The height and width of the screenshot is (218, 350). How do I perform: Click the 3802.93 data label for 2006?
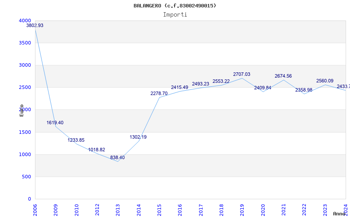35,26
